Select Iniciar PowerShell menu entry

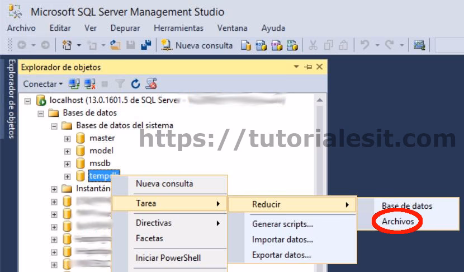169,258
